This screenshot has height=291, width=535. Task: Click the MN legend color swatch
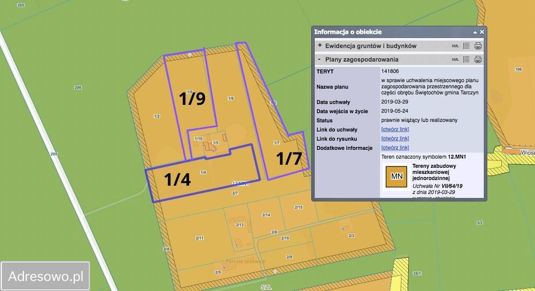[397, 177]
